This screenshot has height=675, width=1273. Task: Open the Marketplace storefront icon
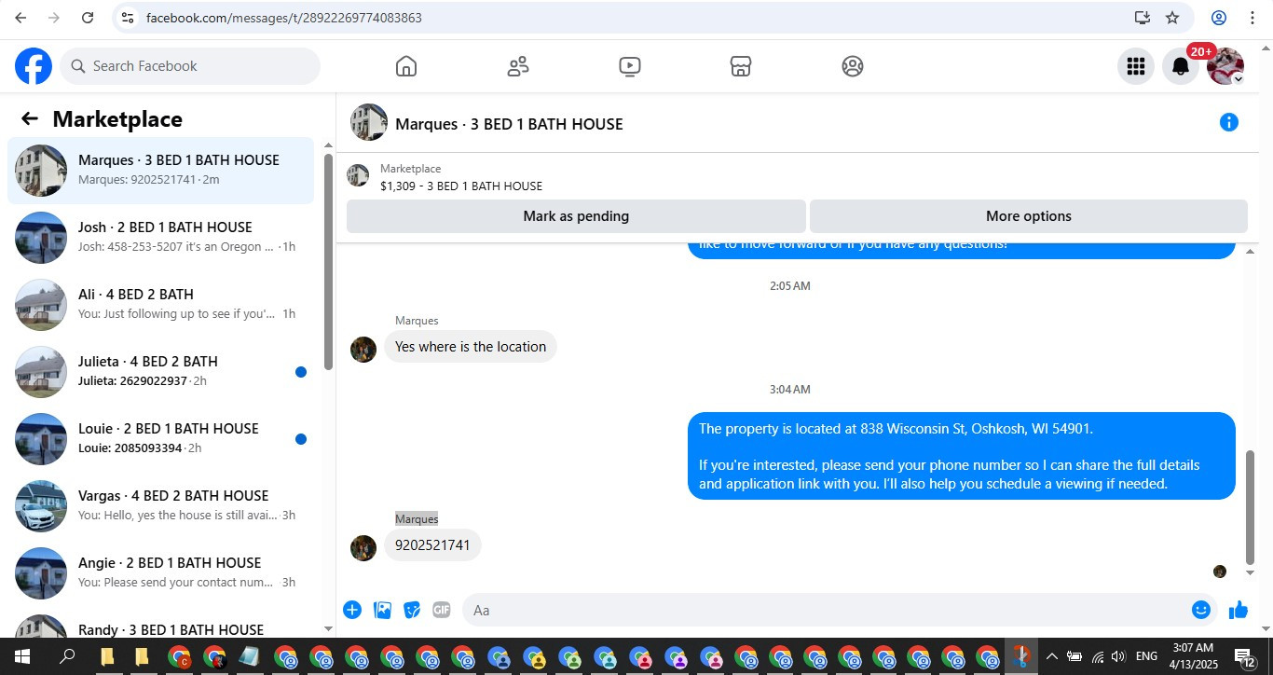741,66
